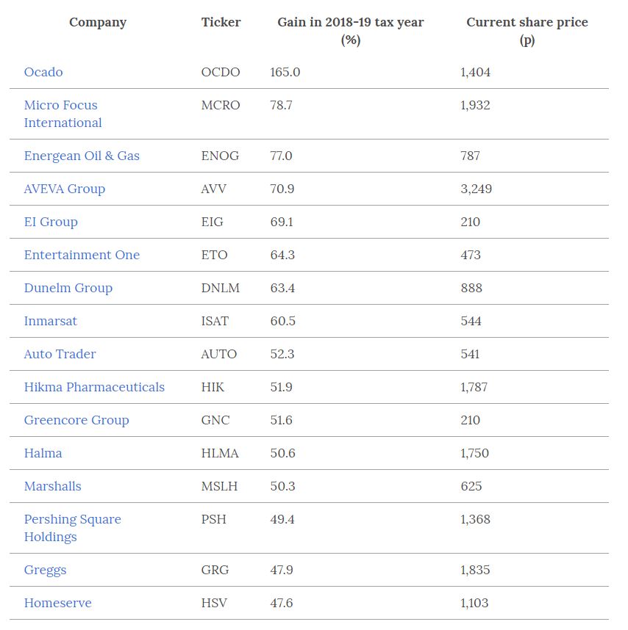Click the Micro Focus International link
Viewport: 628px width, 630px height.
[63, 114]
